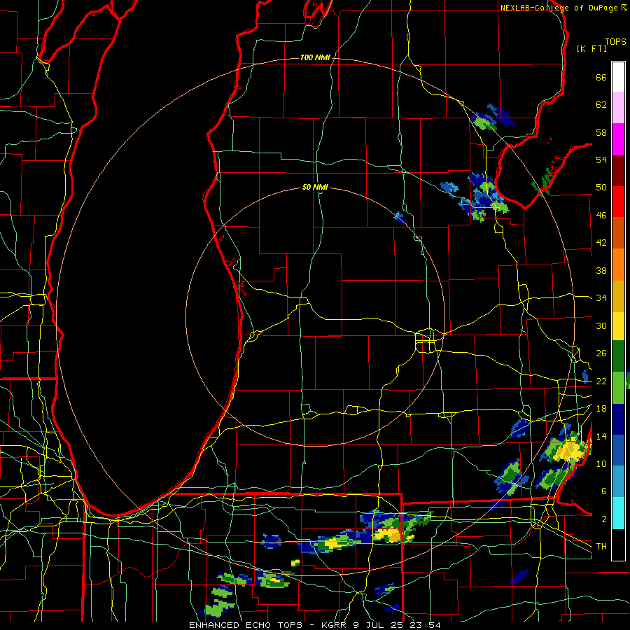Click the 18 legend value

pyautogui.click(x=601, y=409)
